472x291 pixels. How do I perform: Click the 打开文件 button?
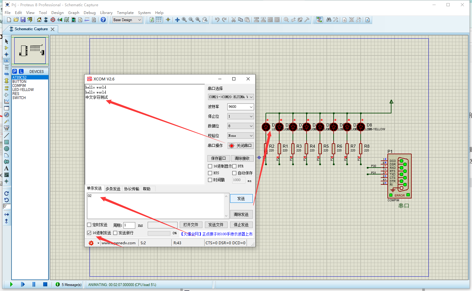(x=191, y=225)
